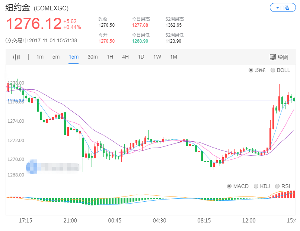300x231 pixels.
Task: Switch indicator to KDJ
Action: click(x=256, y=186)
